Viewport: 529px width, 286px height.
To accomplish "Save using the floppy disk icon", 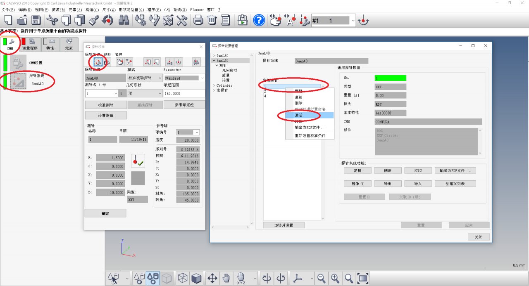I will tap(36, 20).
